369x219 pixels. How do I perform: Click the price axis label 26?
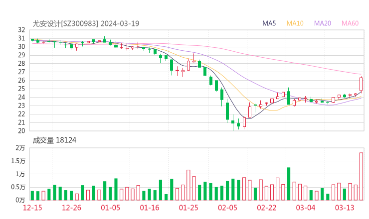pos(21,80)
